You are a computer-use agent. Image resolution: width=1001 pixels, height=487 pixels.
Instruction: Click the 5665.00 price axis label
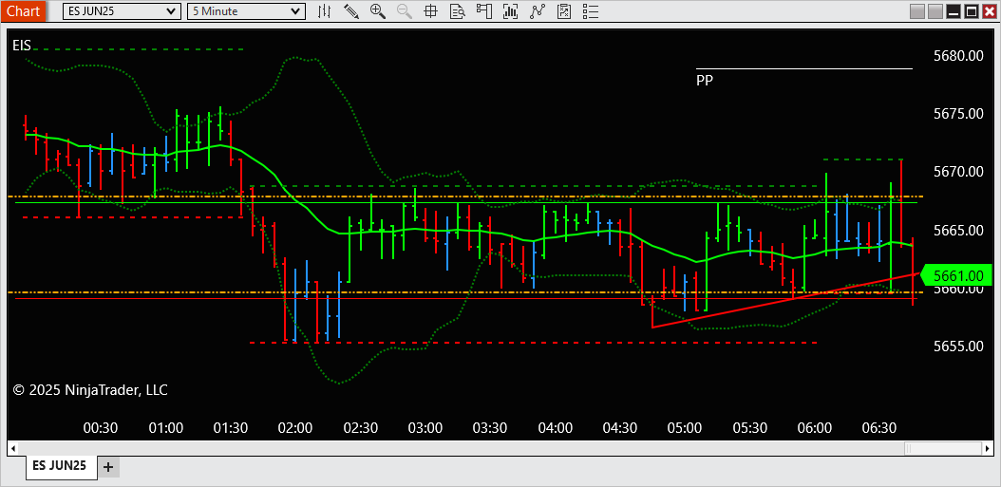tap(958, 230)
